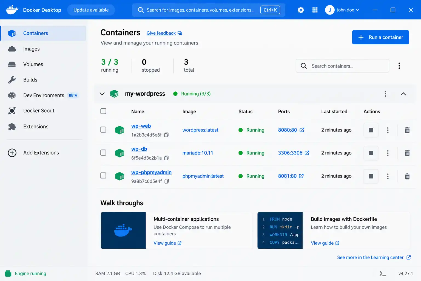This screenshot has height=281, width=421.
Task: Tick the wp-web row checkbox
Action: click(103, 130)
